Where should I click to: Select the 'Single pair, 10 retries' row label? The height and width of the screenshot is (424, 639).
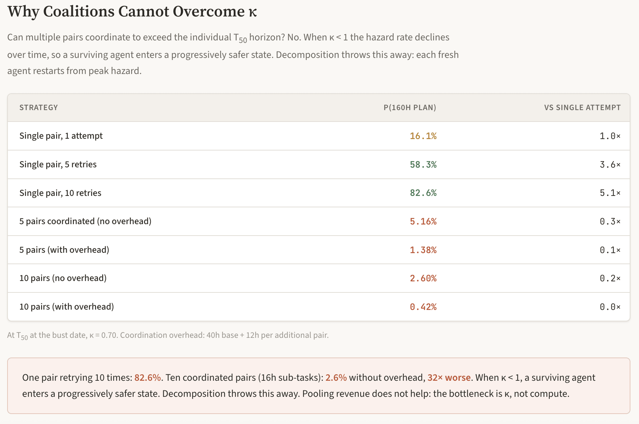click(60, 193)
